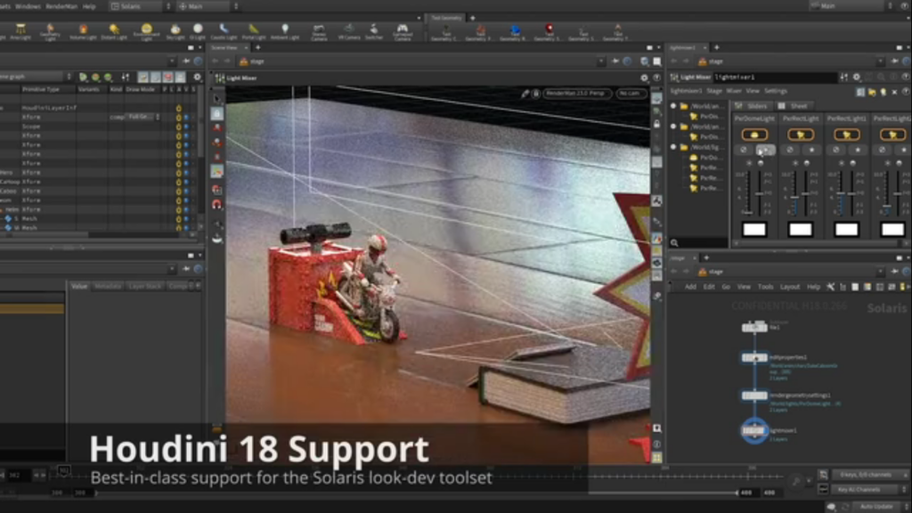
Task: Click the PxrRectLight1 color swatch
Action: (x=846, y=229)
